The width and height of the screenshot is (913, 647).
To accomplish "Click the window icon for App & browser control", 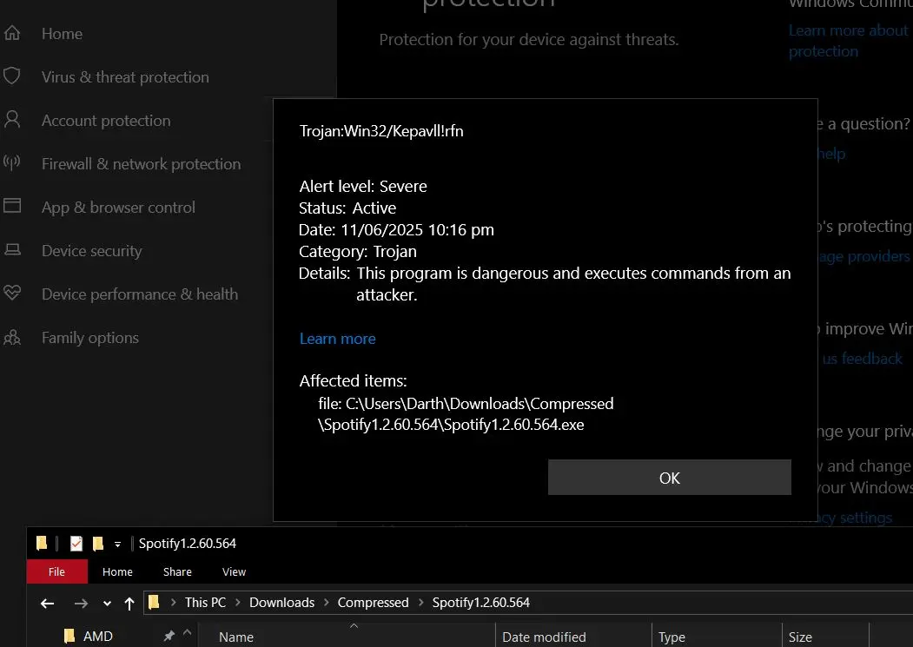I will [x=11, y=206].
